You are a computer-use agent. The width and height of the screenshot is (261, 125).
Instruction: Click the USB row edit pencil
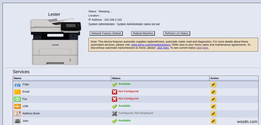[213, 106]
